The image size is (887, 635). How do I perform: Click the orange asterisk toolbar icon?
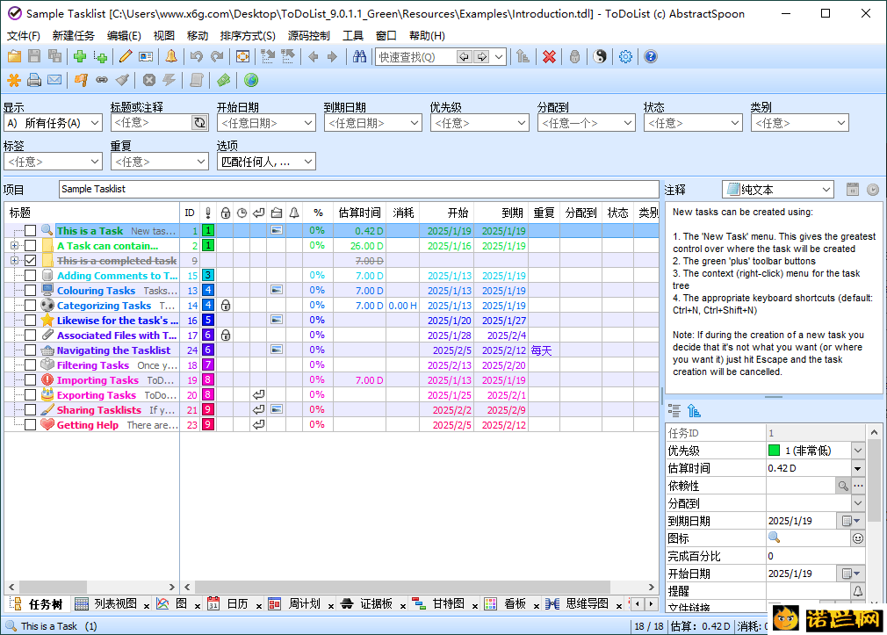pos(14,81)
